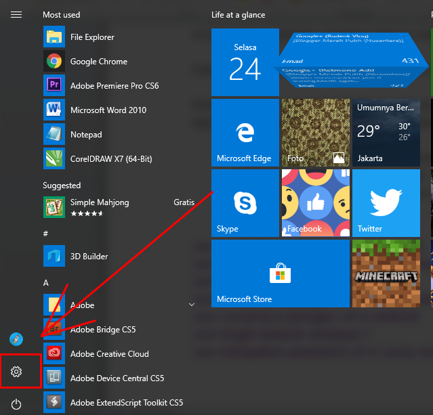
Task: Start Microsoft Word 2010
Action: [x=119, y=110]
